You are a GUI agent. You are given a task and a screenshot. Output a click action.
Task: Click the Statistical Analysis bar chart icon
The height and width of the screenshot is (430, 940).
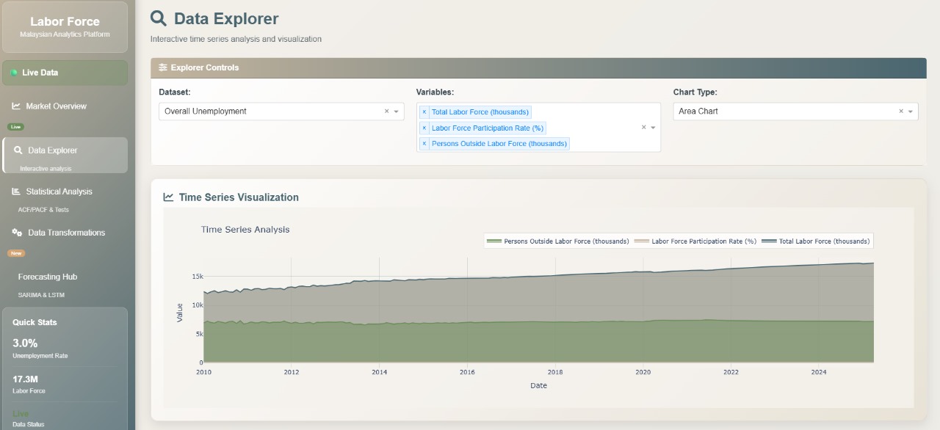pyautogui.click(x=16, y=192)
